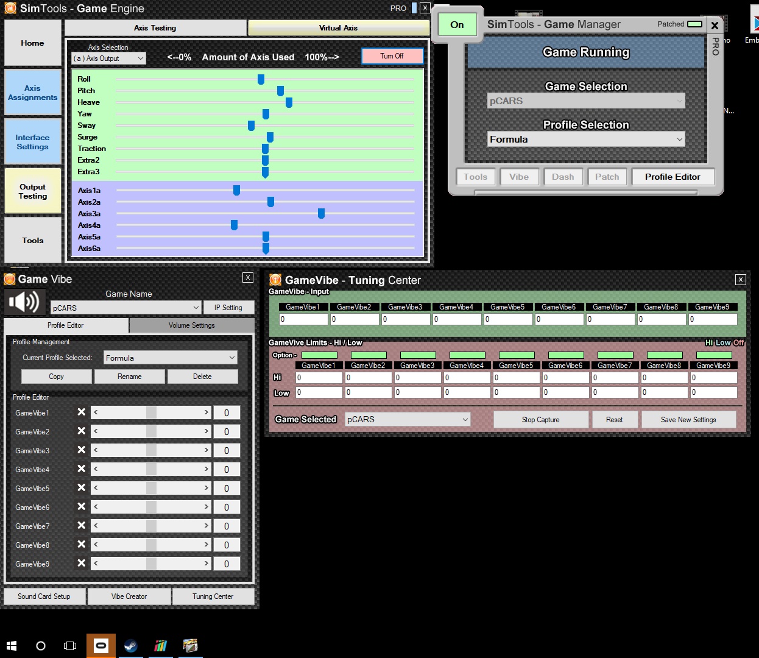Click the GameVibe4 slider thumb in Profile Editor

coord(151,469)
